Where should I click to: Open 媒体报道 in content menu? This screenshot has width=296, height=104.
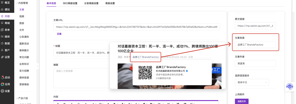(x=24, y=77)
